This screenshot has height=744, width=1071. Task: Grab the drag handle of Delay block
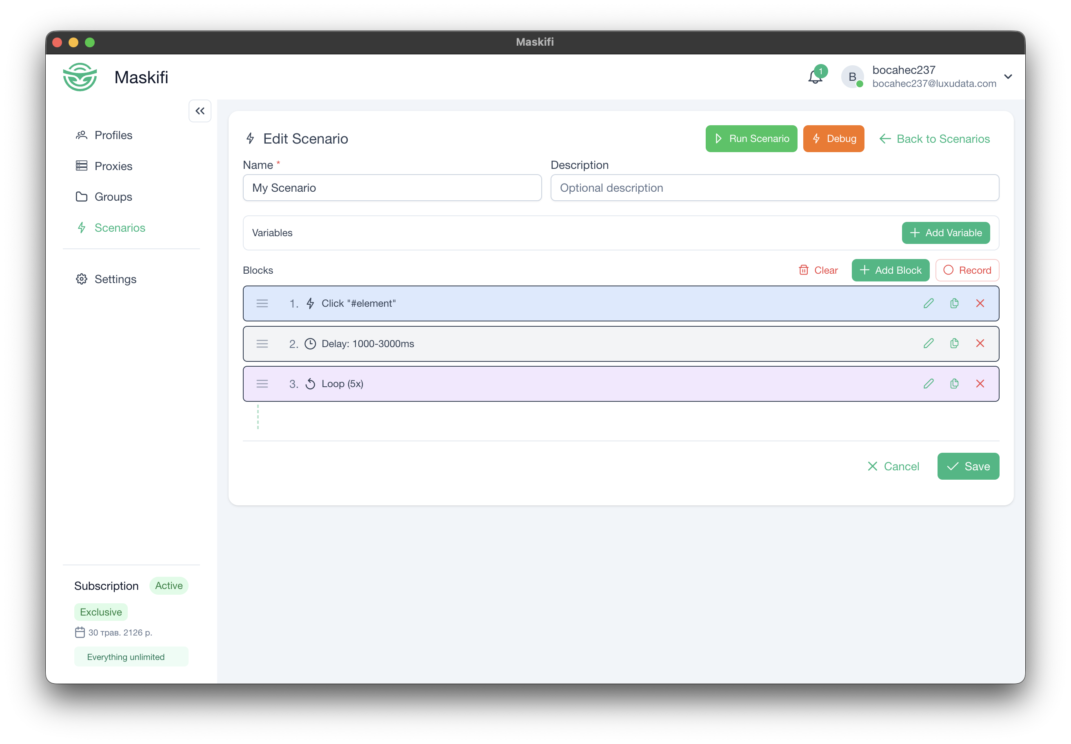[262, 343]
